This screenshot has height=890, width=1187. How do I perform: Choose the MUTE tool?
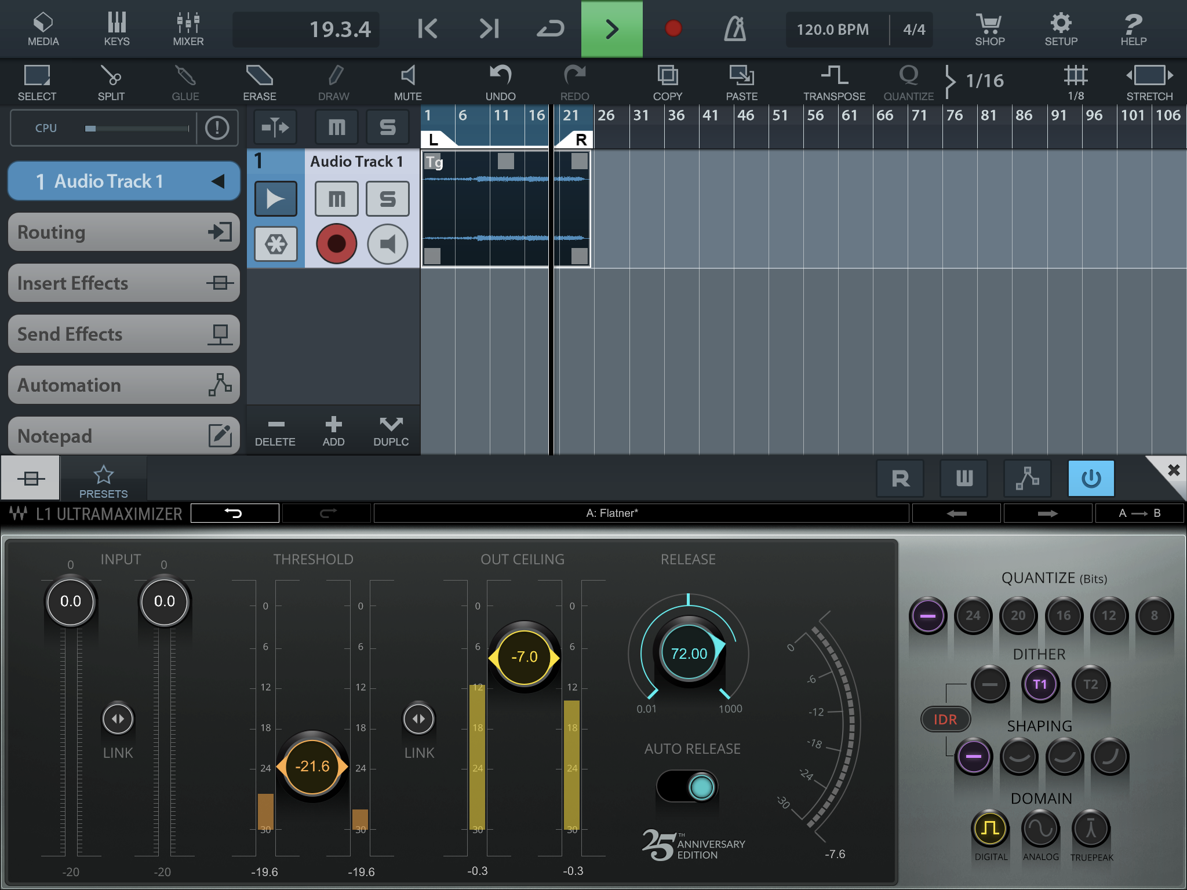[x=408, y=83]
